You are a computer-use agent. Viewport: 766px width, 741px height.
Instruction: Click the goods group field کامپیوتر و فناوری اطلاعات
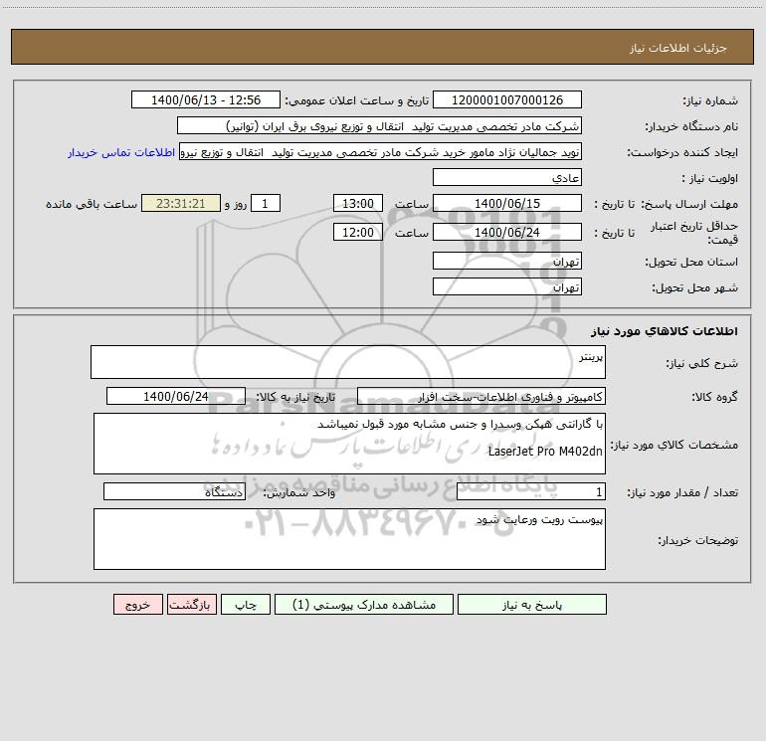coord(481,396)
